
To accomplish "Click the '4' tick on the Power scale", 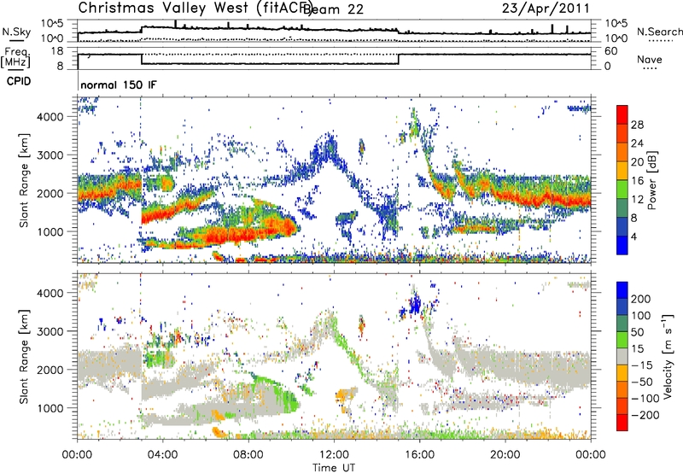I will (x=633, y=236).
